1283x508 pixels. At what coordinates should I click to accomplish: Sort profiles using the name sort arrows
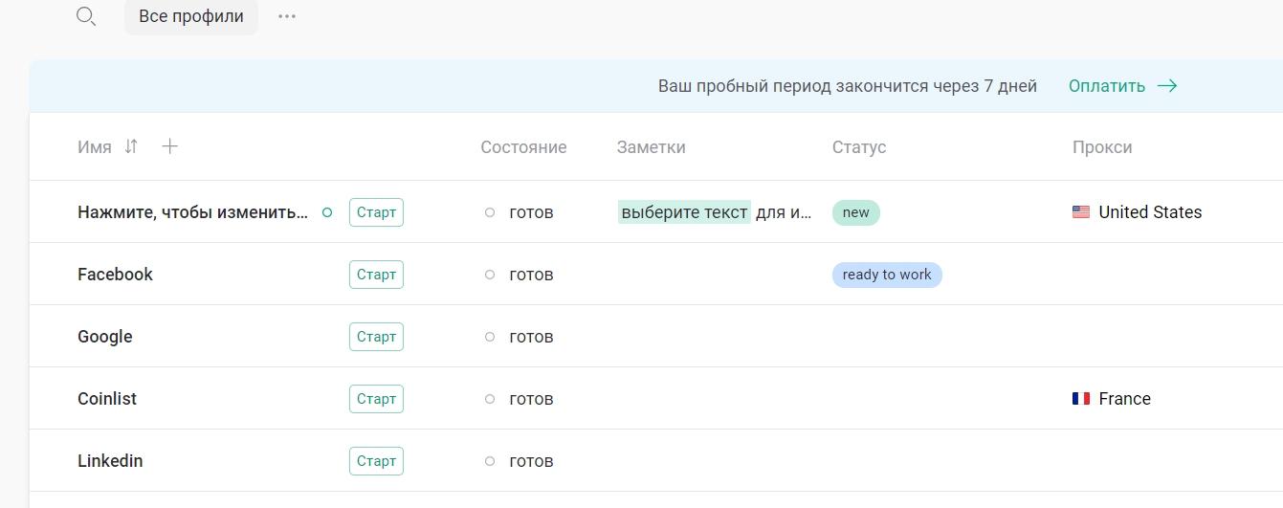click(131, 146)
